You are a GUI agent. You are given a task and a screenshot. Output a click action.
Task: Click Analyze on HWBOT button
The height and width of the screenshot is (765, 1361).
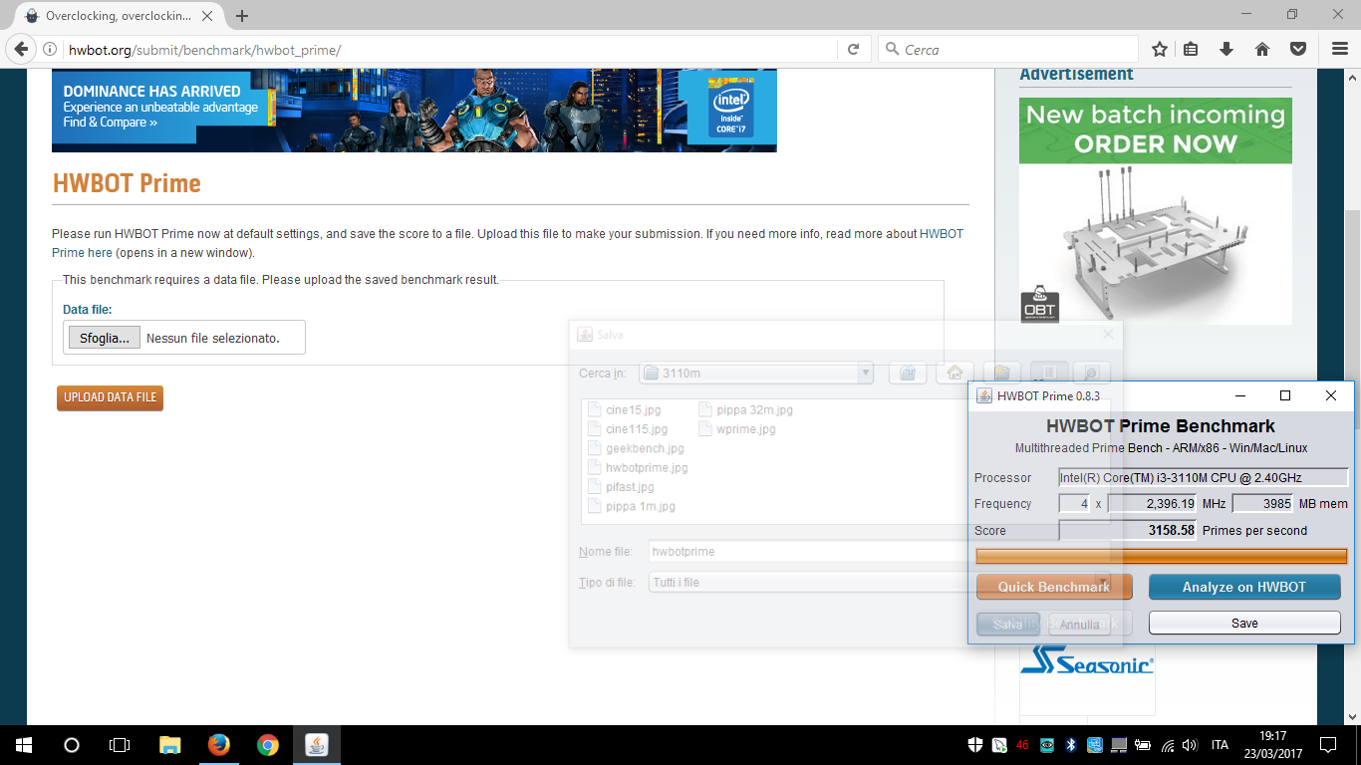coord(1244,587)
